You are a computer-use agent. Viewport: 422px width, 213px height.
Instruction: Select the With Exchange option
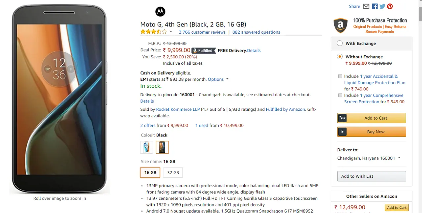[x=340, y=43]
